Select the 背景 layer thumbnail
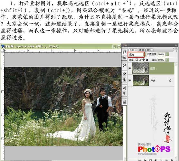The width and height of the screenshot is (179, 161). point(141,80)
